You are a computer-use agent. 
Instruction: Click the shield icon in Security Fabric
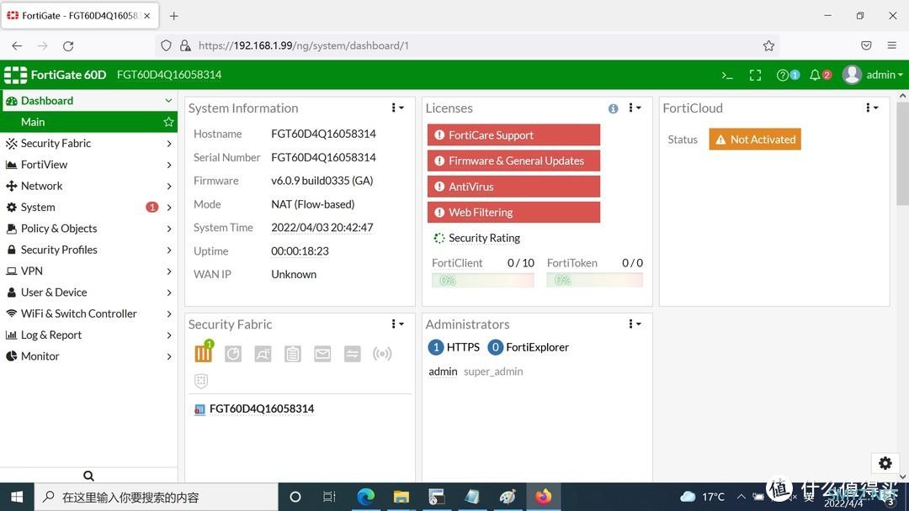click(201, 381)
